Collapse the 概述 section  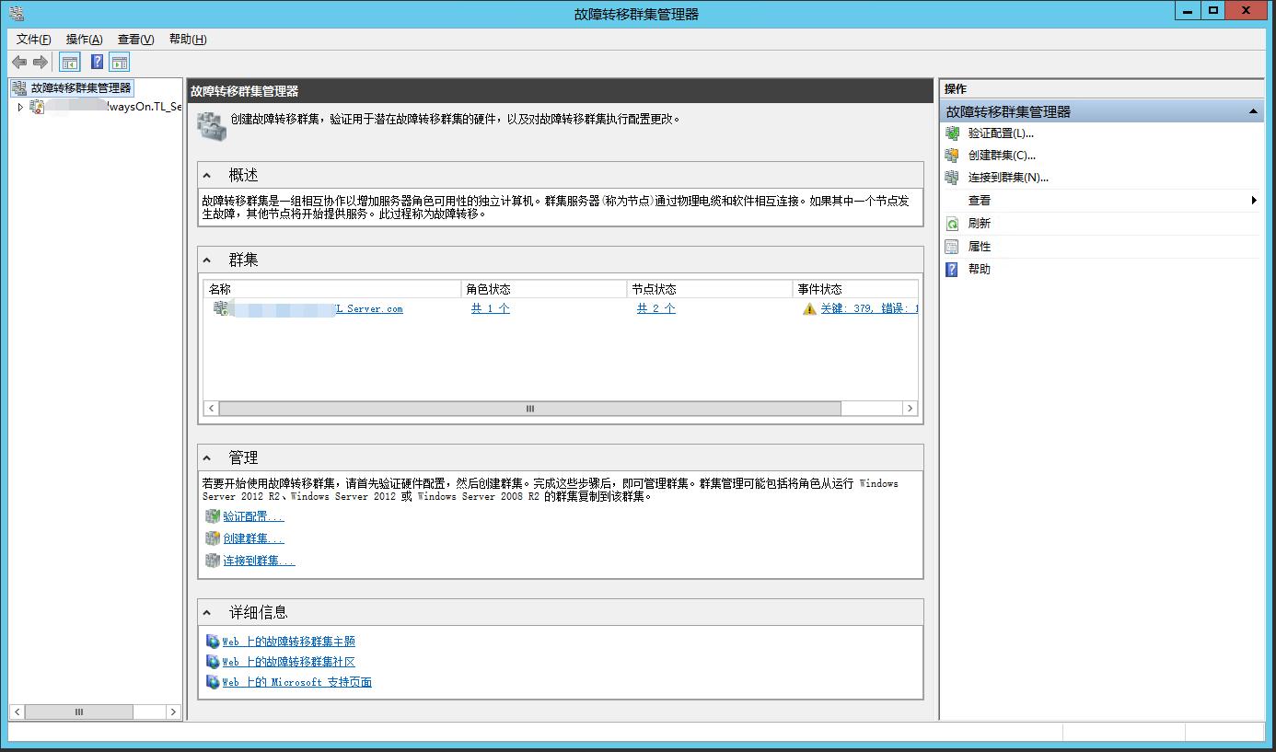[207, 175]
